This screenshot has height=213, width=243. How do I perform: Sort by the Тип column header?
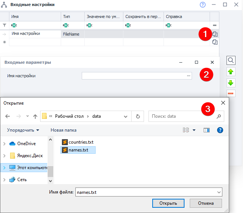[72, 17]
